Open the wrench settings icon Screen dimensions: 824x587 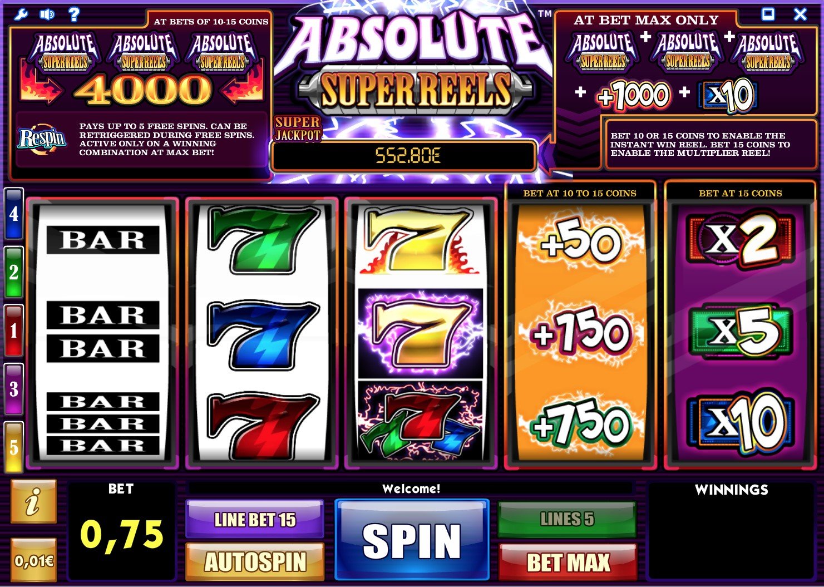point(21,14)
